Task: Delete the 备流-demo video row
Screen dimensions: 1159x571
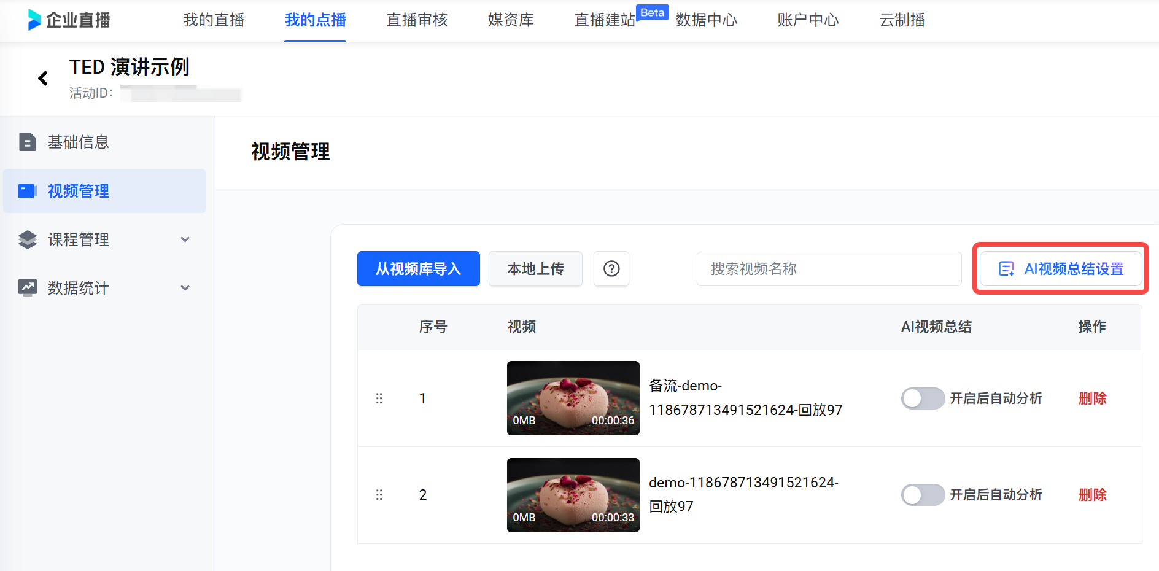Action: [1093, 398]
